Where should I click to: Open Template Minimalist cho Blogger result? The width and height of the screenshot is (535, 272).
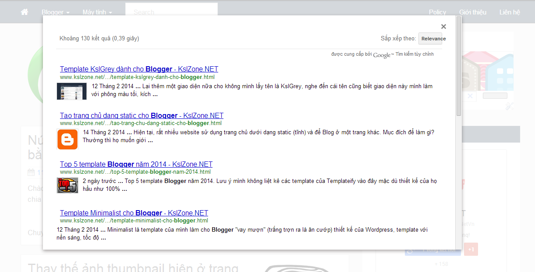point(134,213)
